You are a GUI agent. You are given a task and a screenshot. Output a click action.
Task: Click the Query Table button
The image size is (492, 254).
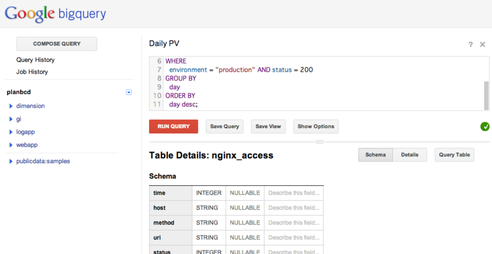click(x=454, y=155)
